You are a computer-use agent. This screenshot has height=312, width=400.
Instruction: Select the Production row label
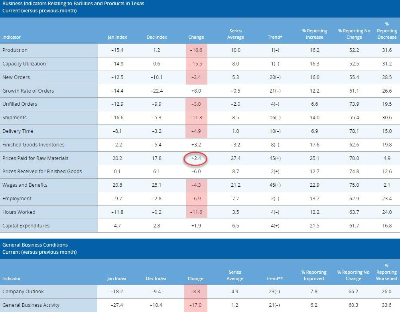click(15, 50)
